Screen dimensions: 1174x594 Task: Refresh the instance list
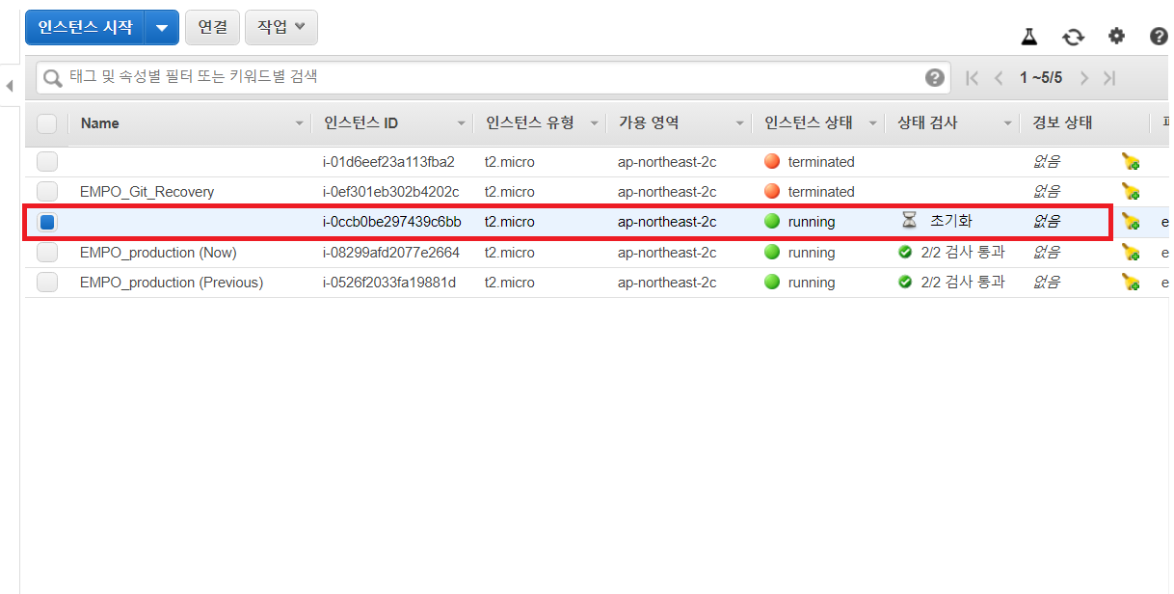(x=1073, y=37)
